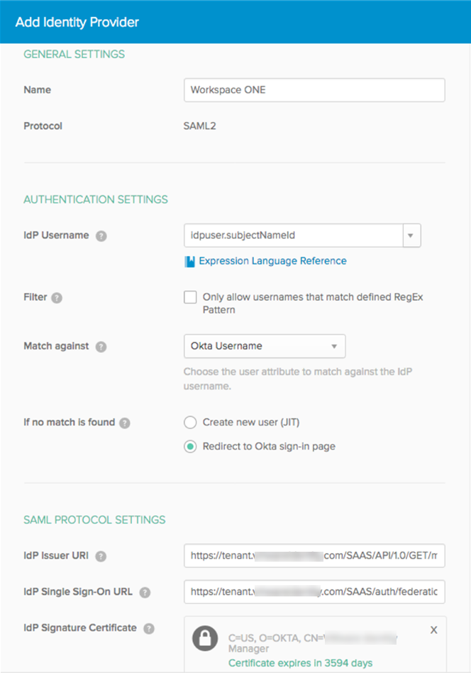Open the Expression Language Reference link

272,261
